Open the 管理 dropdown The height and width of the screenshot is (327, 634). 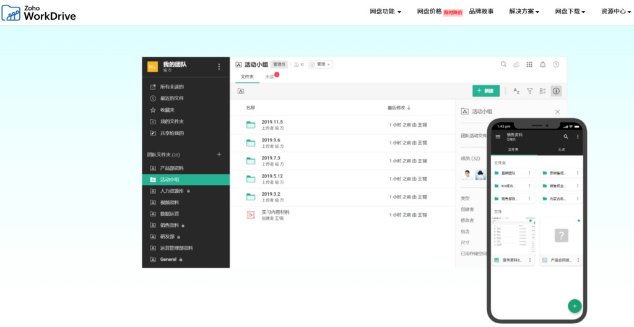pyautogui.click(x=320, y=64)
